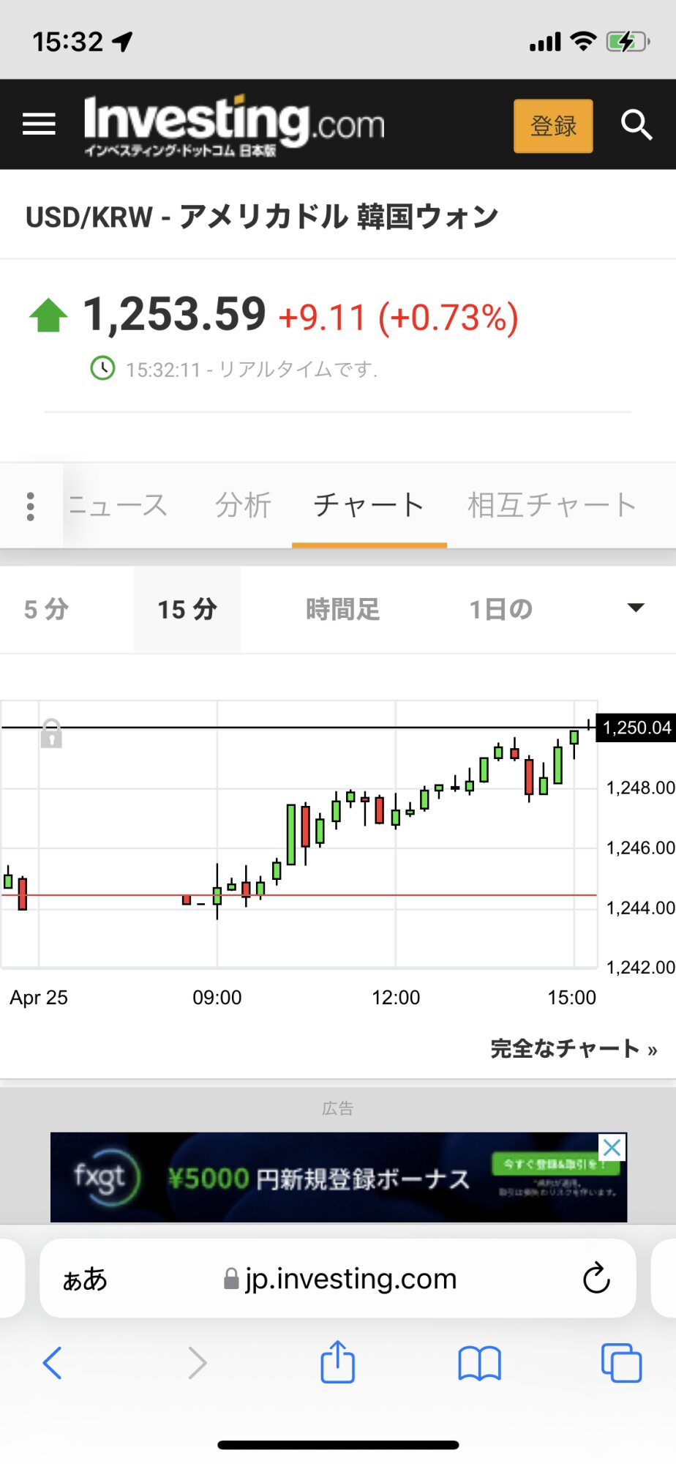
Task: Select the 5 分 chart interval
Action: (x=47, y=609)
